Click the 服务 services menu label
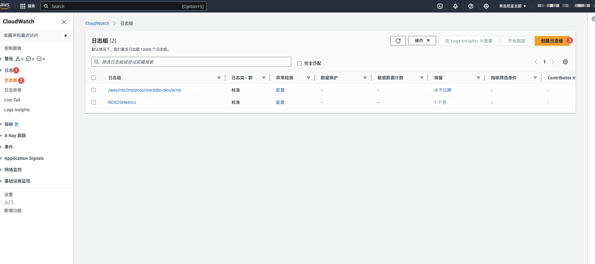This screenshot has height=264, width=595. pos(31,6)
